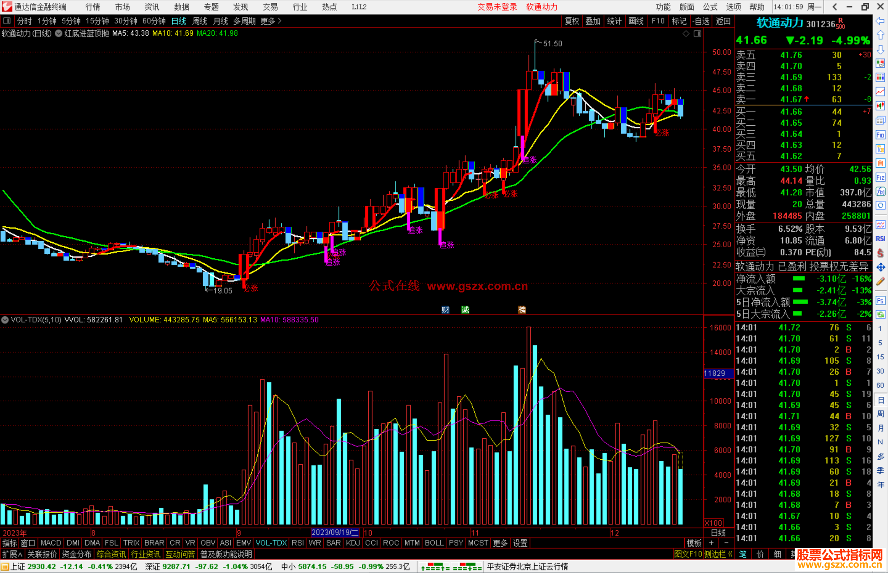The width and height of the screenshot is (888, 573).
Task: Toggle the VOL-TDX indicator collapse circle
Action: [5, 320]
